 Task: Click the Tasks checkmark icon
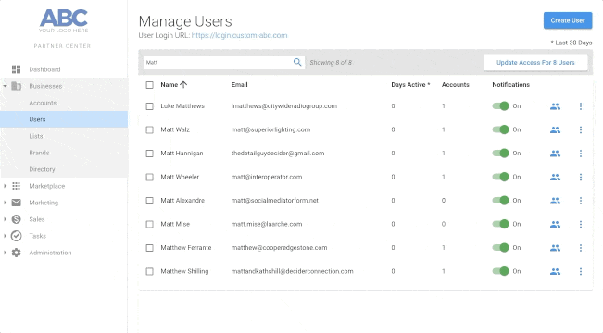pyautogui.click(x=16, y=236)
